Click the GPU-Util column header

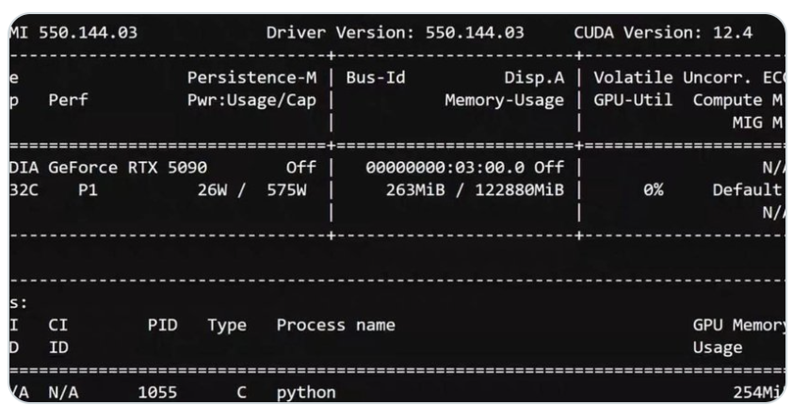(633, 100)
